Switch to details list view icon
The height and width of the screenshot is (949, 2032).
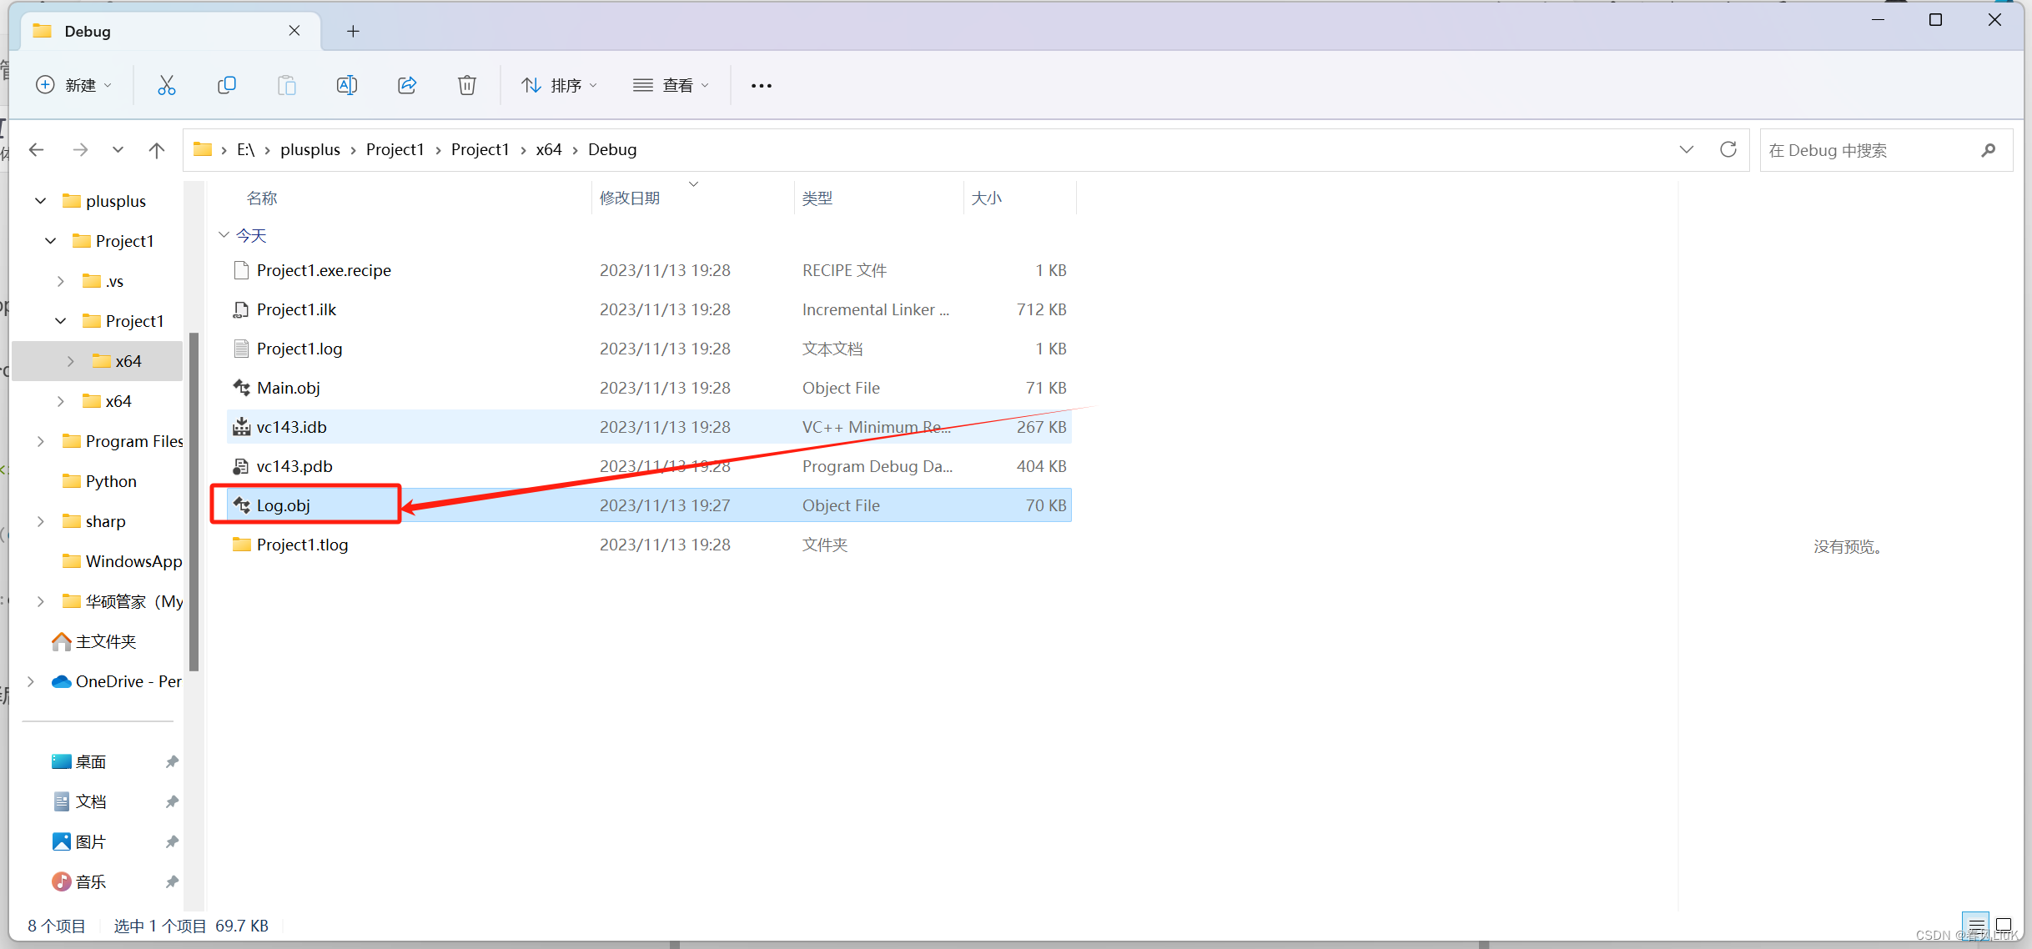[x=1976, y=925]
